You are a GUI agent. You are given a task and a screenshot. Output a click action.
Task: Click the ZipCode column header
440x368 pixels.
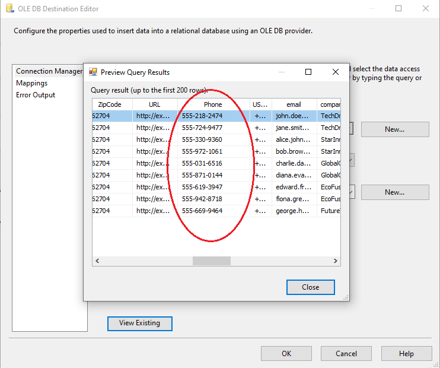pos(110,104)
